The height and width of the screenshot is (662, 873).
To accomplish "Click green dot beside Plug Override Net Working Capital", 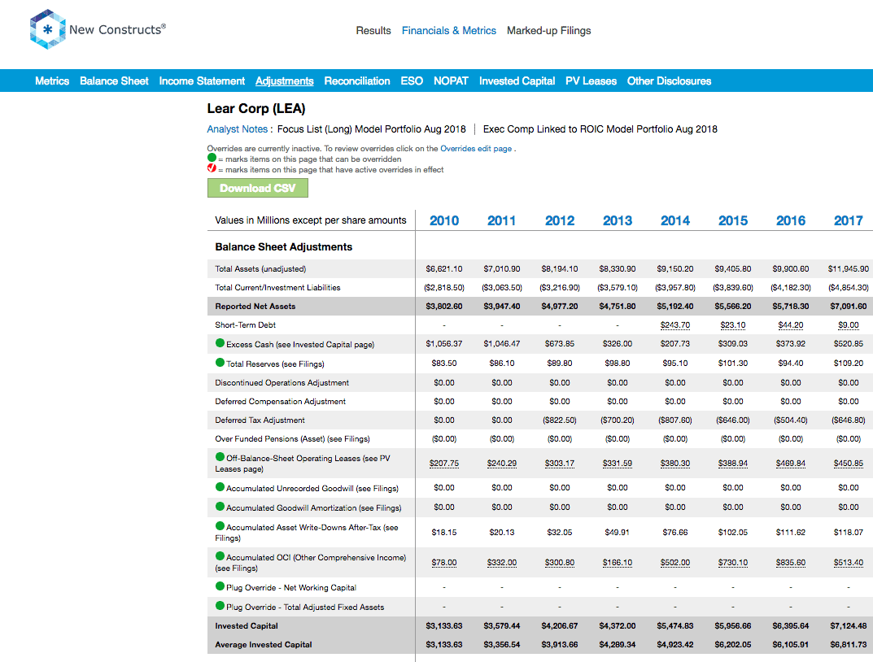I will [220, 586].
